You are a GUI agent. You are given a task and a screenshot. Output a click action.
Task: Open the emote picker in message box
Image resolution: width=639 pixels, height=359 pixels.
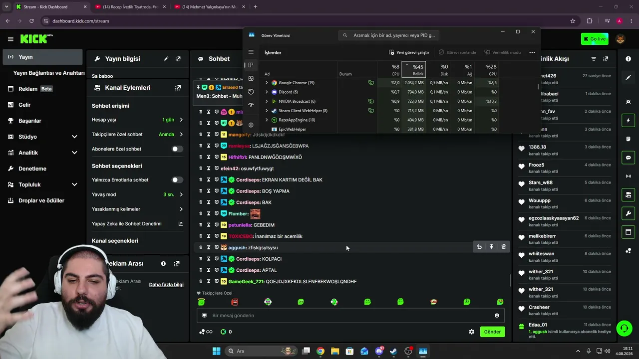[497, 316]
